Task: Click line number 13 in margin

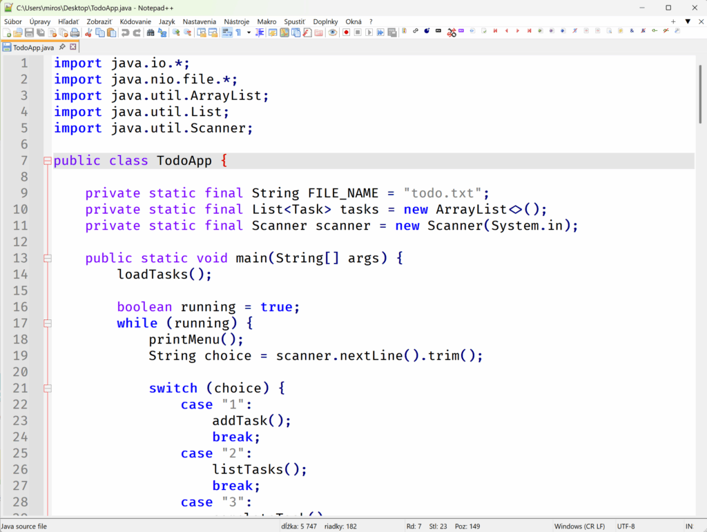Action: 20,258
